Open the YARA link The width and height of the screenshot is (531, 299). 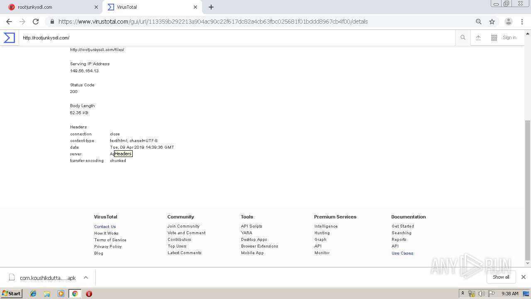pyautogui.click(x=246, y=233)
